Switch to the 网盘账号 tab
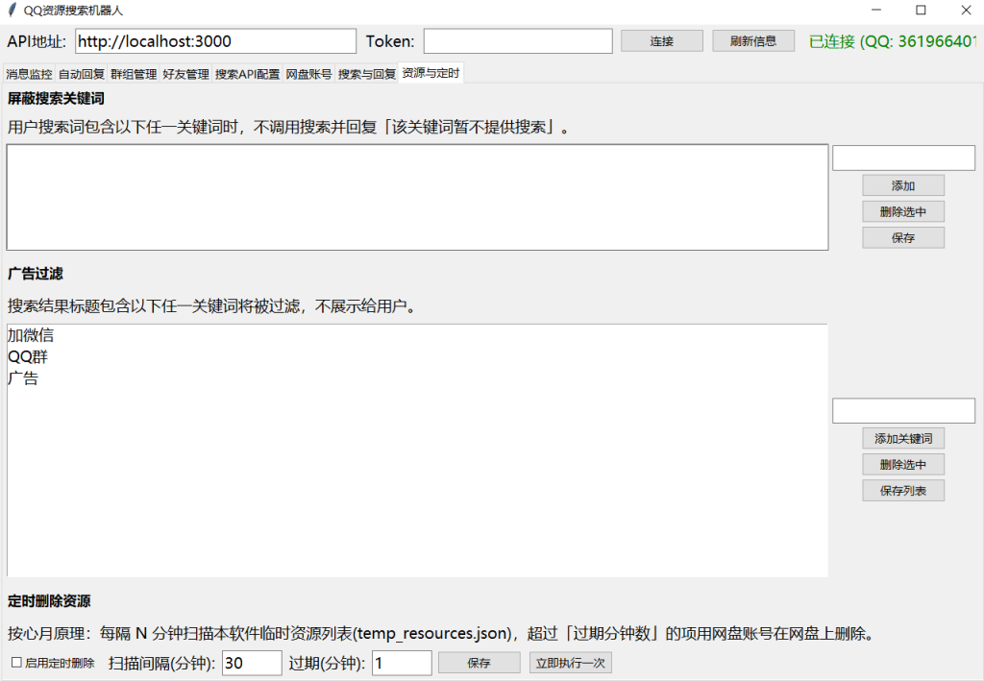Screen dimensions: 984x681 [308, 74]
